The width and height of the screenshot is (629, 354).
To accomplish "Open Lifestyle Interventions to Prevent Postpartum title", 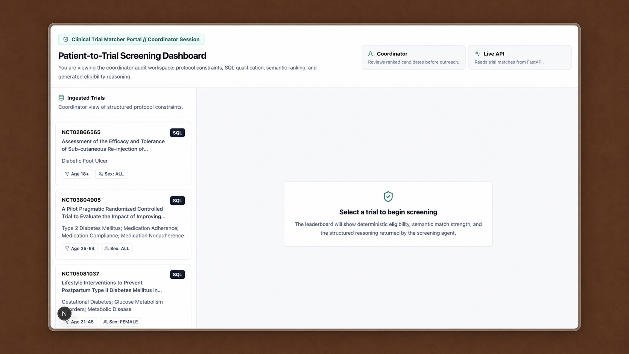I will pos(112,287).
